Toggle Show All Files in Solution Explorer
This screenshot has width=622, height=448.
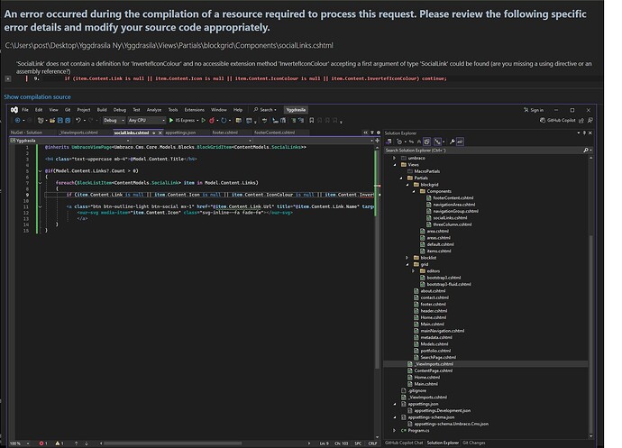click(426, 142)
